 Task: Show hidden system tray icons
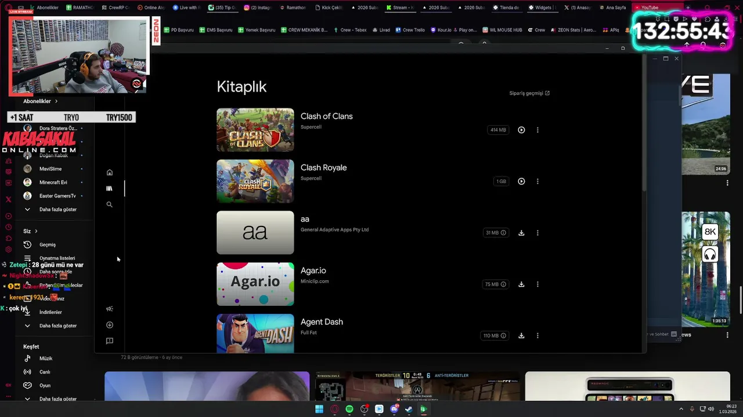coord(681,409)
